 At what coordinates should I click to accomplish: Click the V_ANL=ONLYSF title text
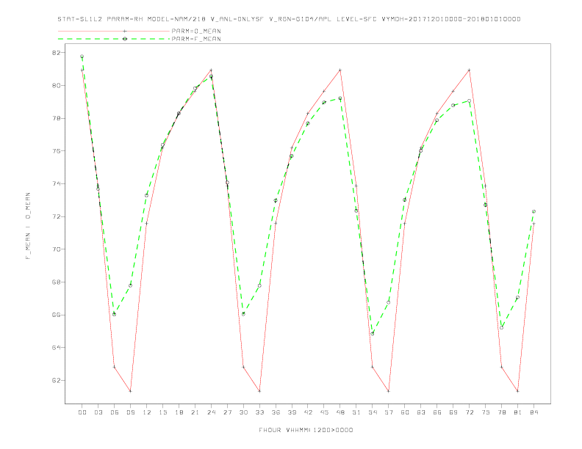click(237, 19)
